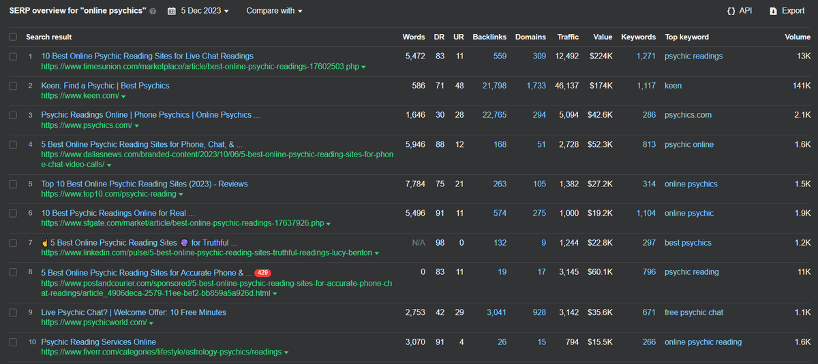This screenshot has height=364, width=818.
Task: Click backlinks count 22,765 for psychics.com
Action: [x=494, y=115]
